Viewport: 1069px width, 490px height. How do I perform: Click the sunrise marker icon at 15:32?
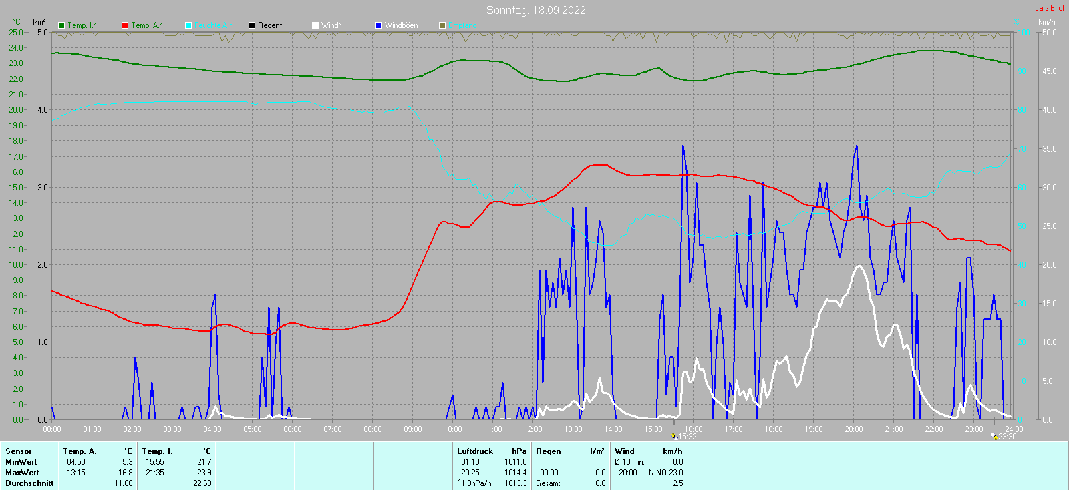(x=674, y=436)
